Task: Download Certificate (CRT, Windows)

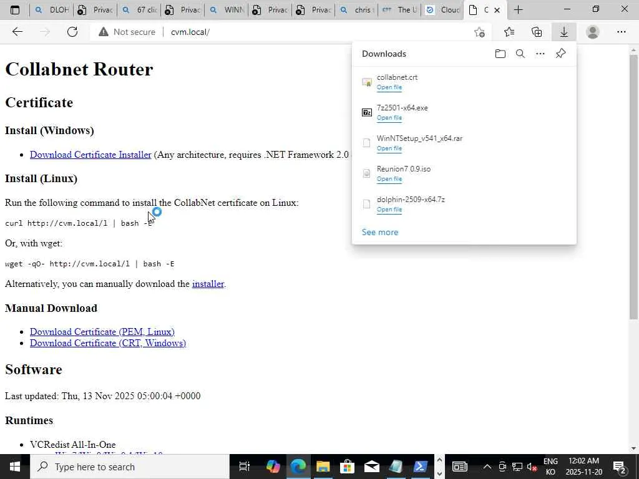Action: click(108, 343)
